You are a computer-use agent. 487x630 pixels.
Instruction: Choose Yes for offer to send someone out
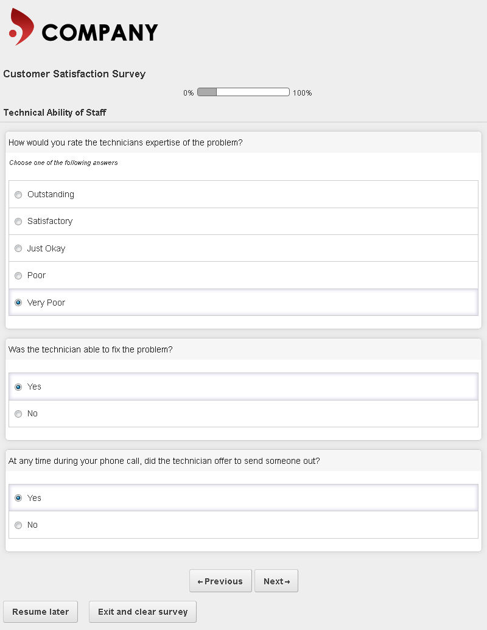18,498
